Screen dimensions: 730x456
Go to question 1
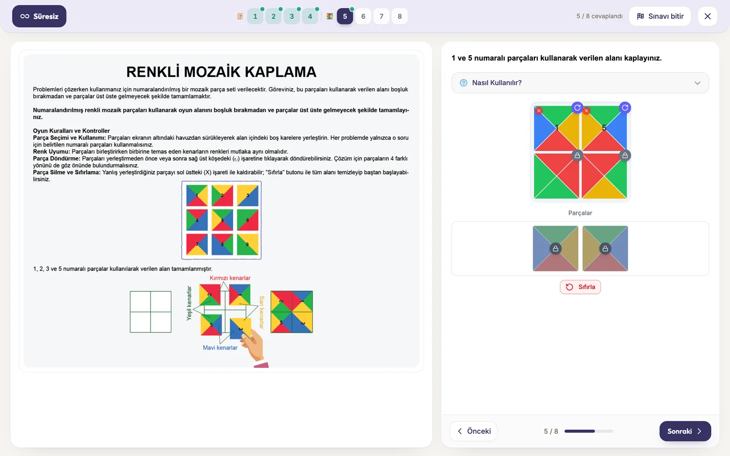click(255, 16)
